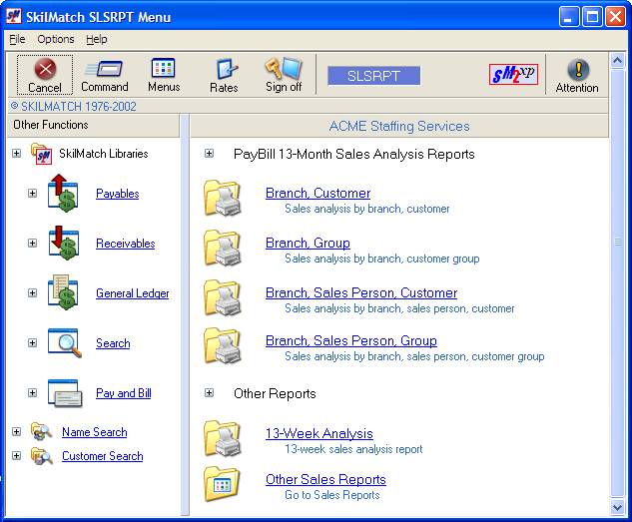Toggle the Other Reports section expander
Image resolution: width=632 pixels, height=522 pixels.
[x=209, y=392]
